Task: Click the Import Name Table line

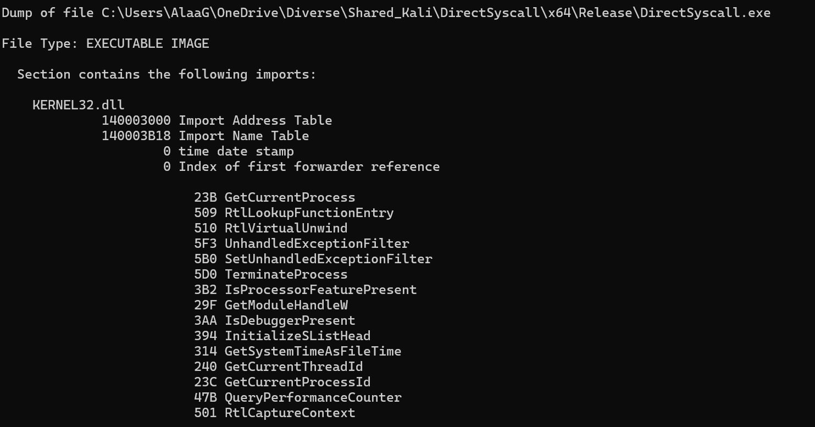Action: 205,136
